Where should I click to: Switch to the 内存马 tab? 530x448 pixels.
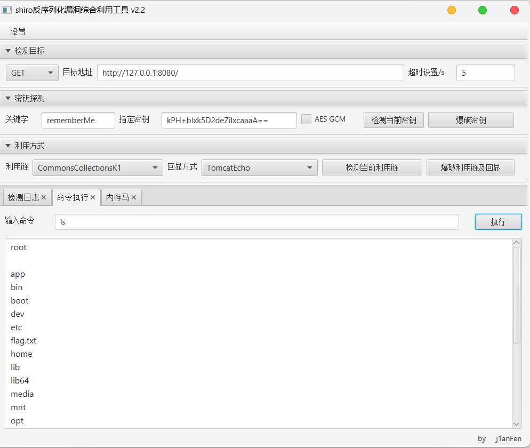point(118,197)
